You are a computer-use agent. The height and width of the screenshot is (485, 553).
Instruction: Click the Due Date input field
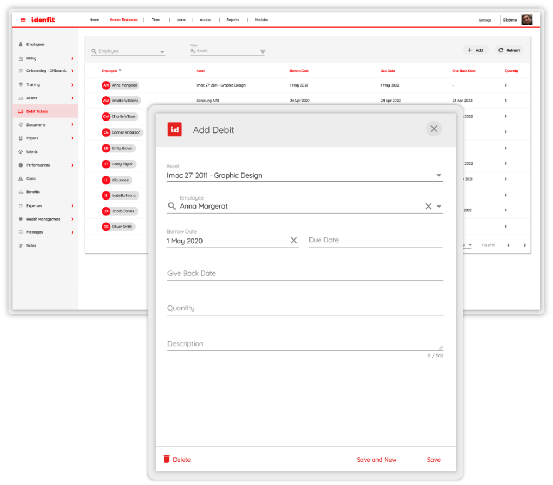tap(375, 240)
